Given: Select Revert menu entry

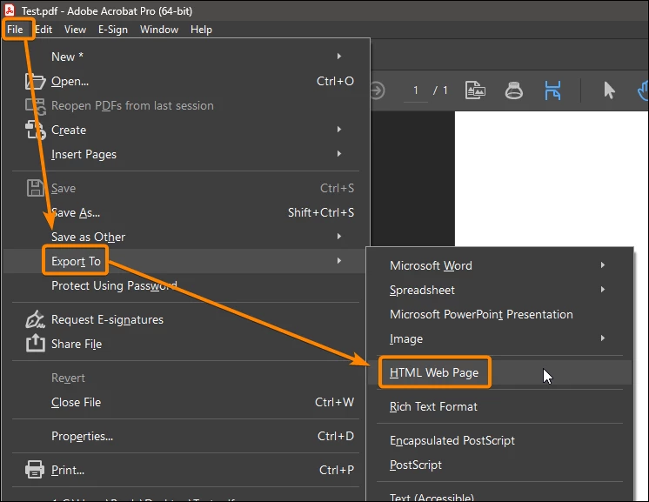Looking at the screenshot, I should point(186,378).
